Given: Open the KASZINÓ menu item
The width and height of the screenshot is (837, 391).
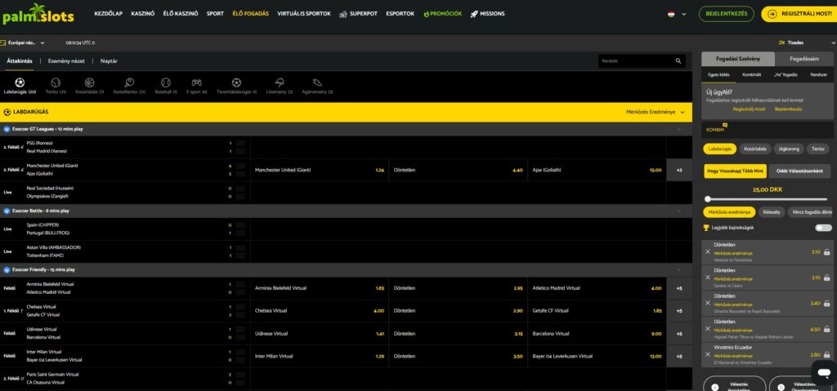Looking at the screenshot, I should pyautogui.click(x=142, y=14).
